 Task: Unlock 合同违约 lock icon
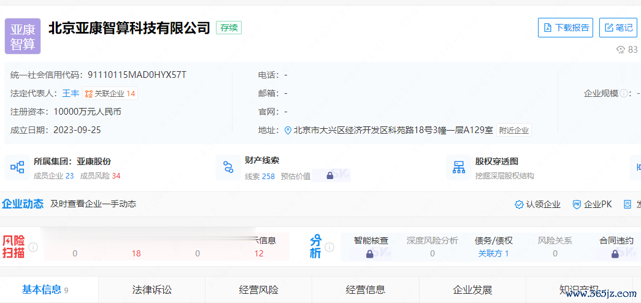[615, 254]
